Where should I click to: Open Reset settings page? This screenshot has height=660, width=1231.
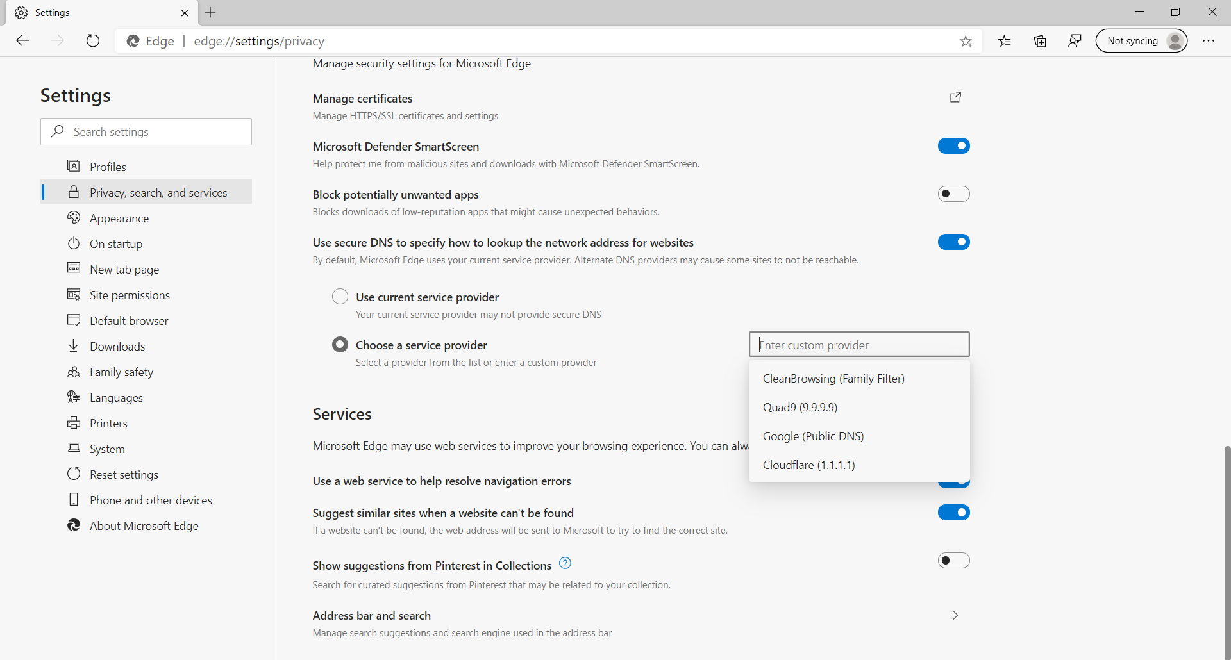(146, 474)
